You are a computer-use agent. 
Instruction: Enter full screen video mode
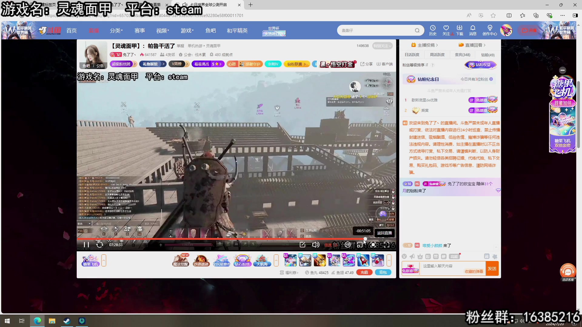[x=386, y=245]
